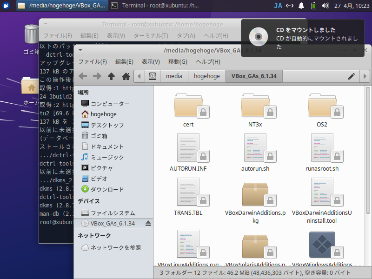Switch to Terminal taskbar button
Screen dimensions: 372x279
click(x=155, y=5)
